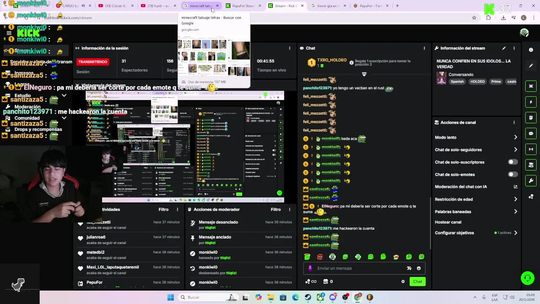Toggle the channel actions sidebar icon
This screenshot has width=540, height=304.
531,165
